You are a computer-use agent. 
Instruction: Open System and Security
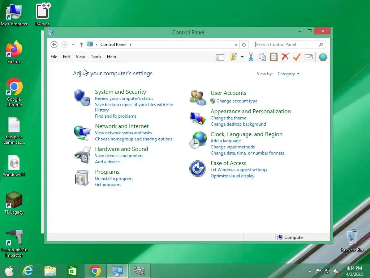click(120, 92)
